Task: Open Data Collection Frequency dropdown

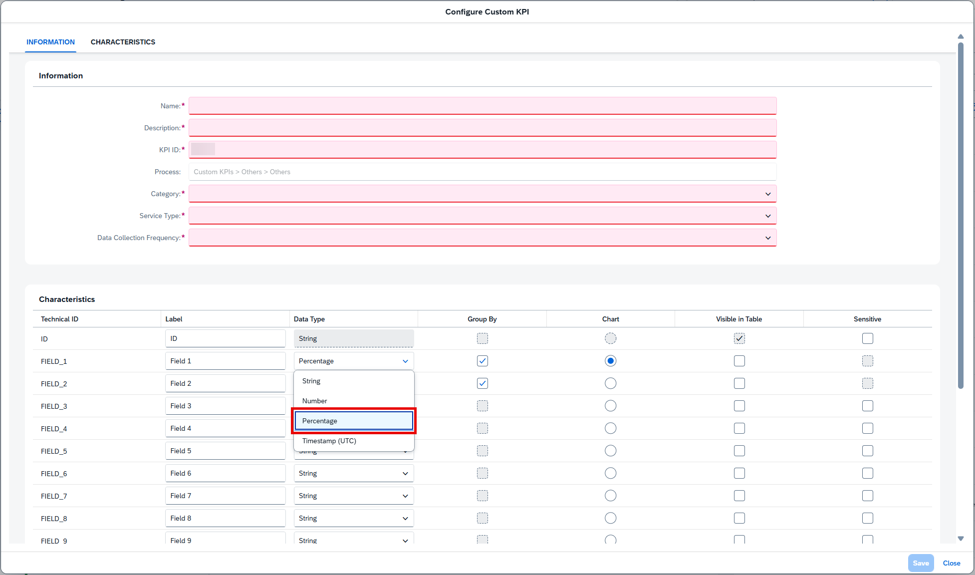Action: (768, 238)
